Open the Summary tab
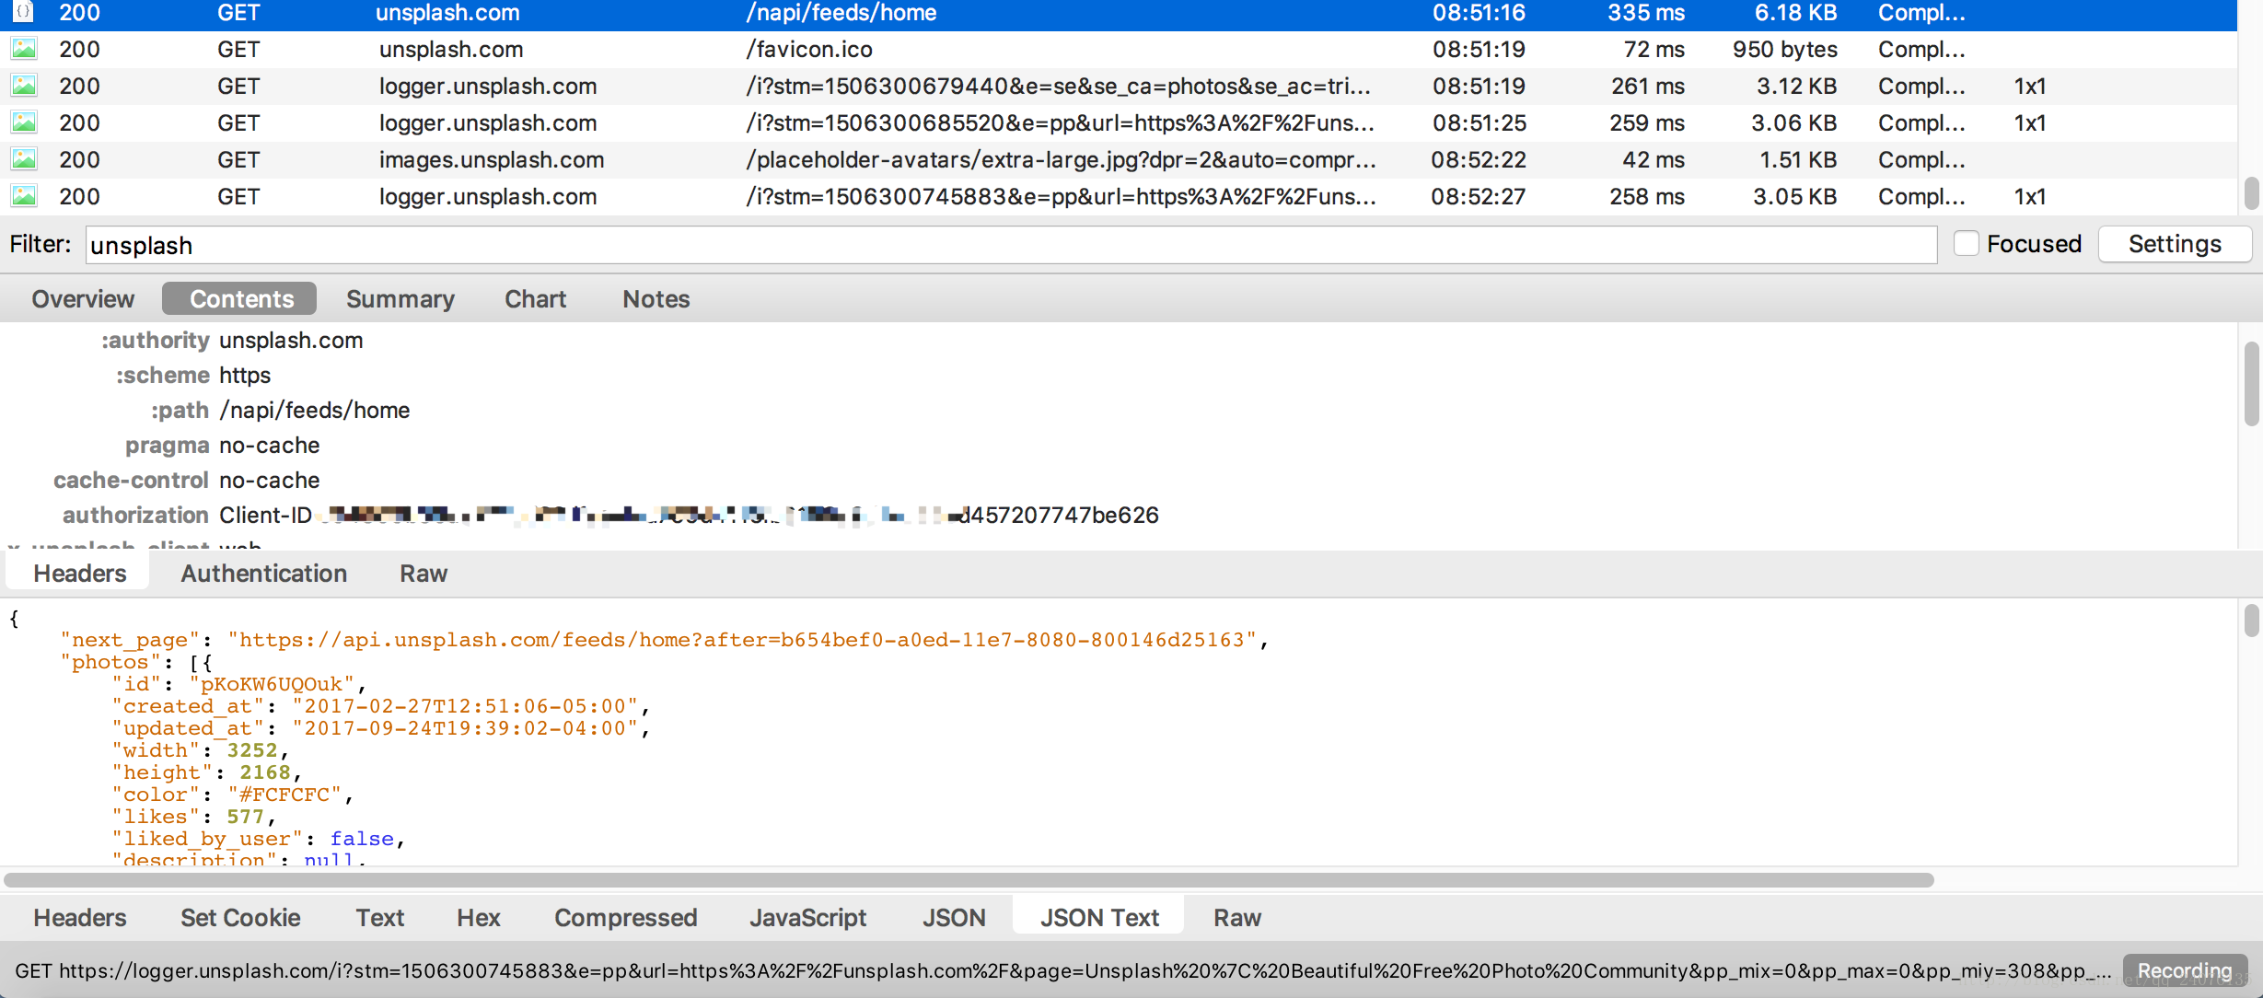This screenshot has width=2263, height=998. pos(401,298)
